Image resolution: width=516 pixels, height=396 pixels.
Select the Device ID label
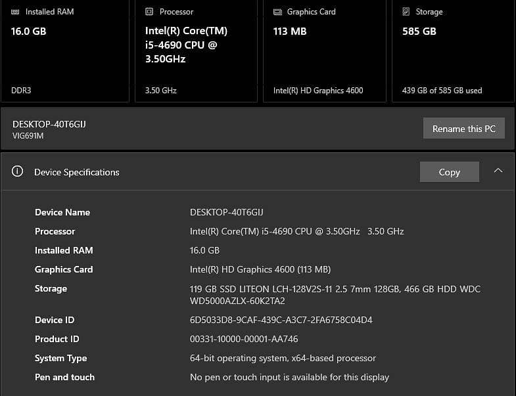coord(55,320)
